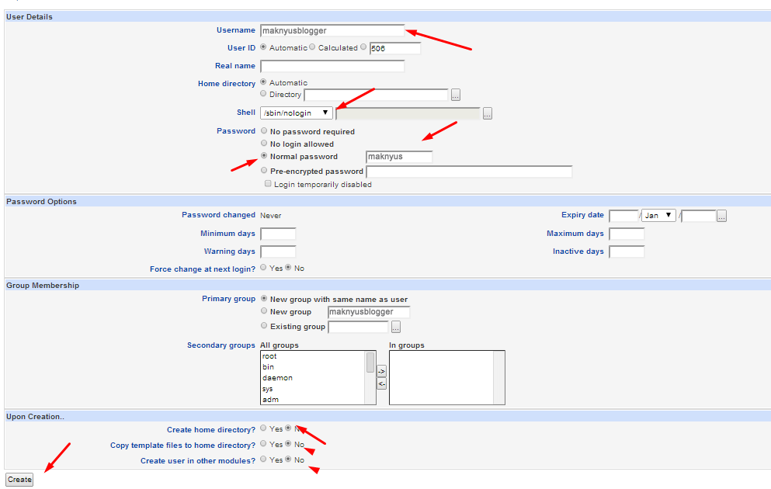Select Automatic home directory option
This screenshot has width=771, height=489.
[263, 82]
